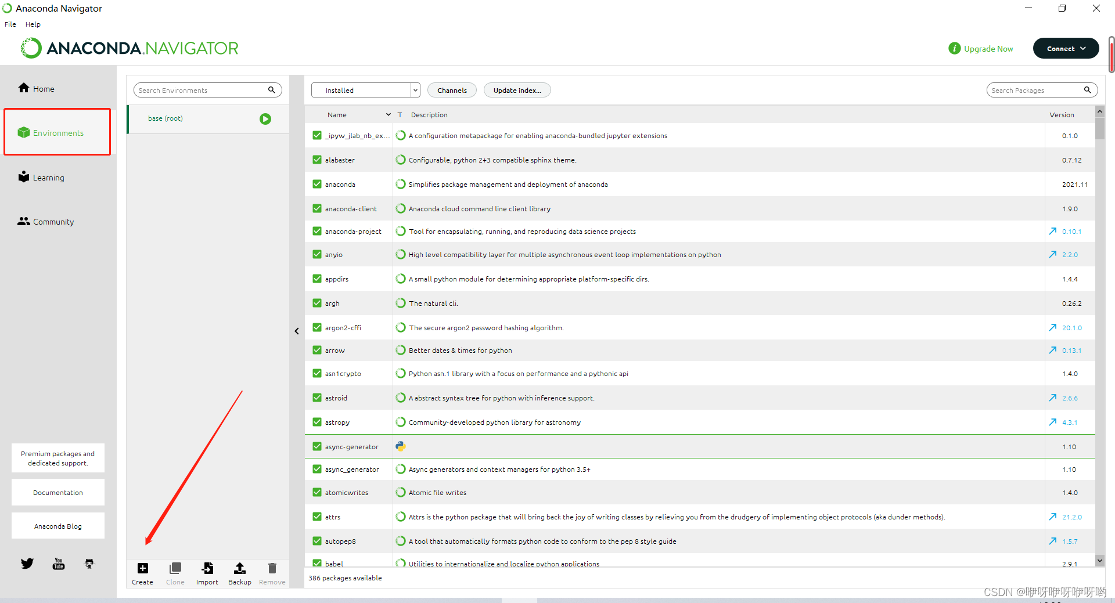Click upgrade arrow for anyio 2.2.0
1115x603 pixels.
pos(1053,254)
